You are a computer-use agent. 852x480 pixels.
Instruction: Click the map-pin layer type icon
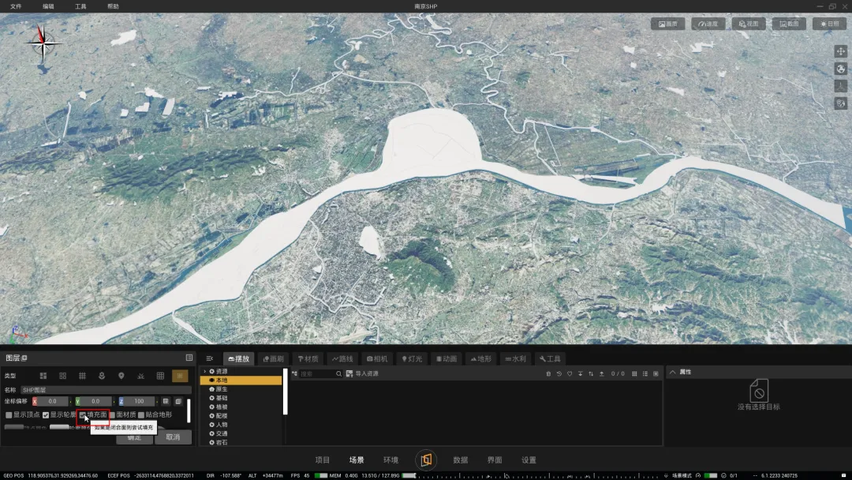[x=121, y=376]
